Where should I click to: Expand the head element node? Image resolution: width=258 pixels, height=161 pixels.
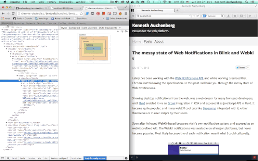[x=4, y=44]
